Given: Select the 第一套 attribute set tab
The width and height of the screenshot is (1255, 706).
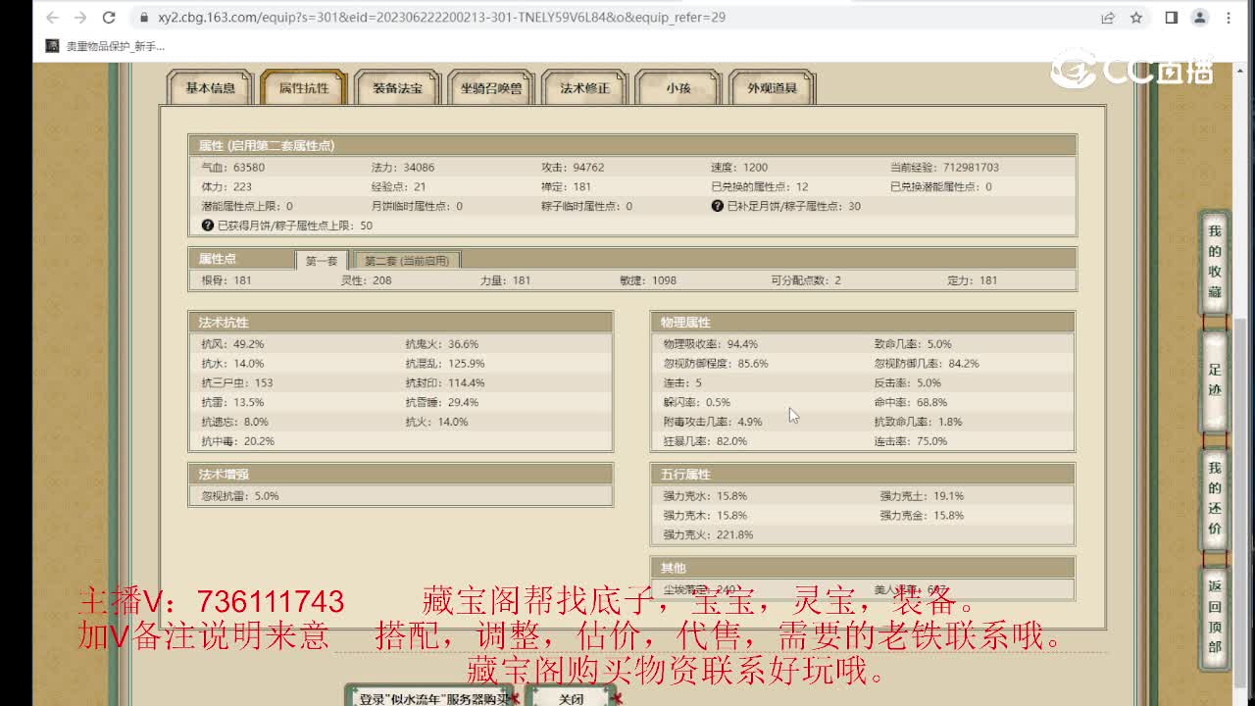Looking at the screenshot, I should 322,261.
